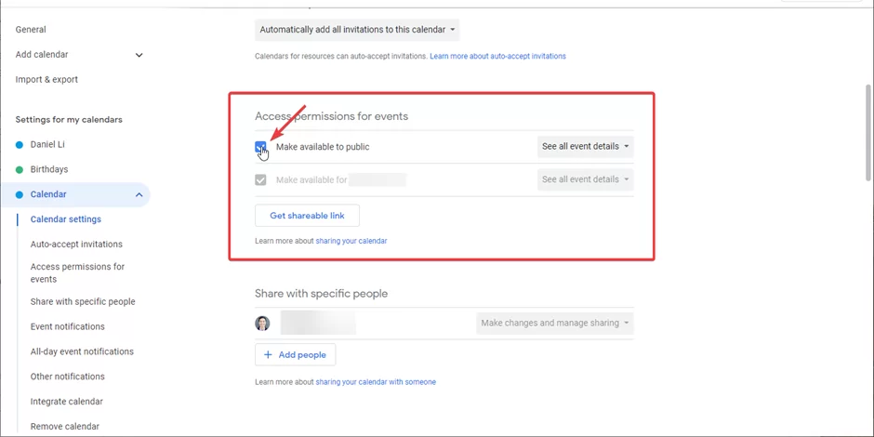This screenshot has height=437, width=874.
Task: Toggle Make available to public checkbox
Action: tap(260, 147)
